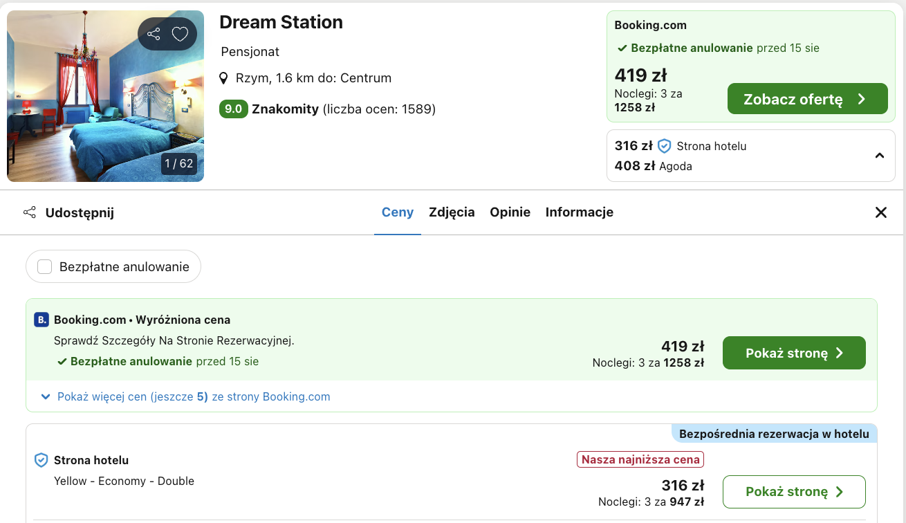Click the Dream Station hotel title
906x523 pixels.
click(x=281, y=22)
